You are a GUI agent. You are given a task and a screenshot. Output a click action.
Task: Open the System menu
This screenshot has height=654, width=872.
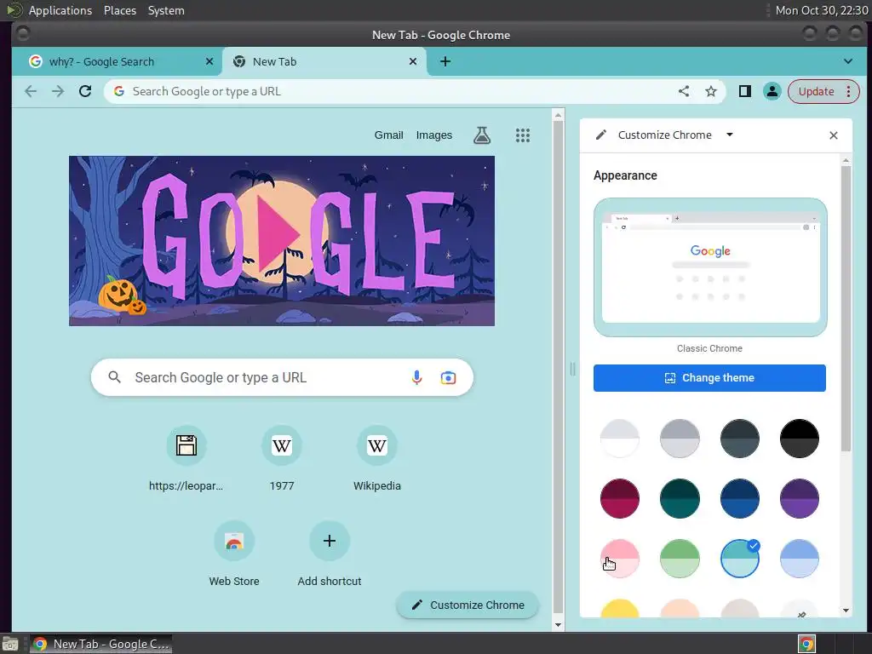point(166,10)
